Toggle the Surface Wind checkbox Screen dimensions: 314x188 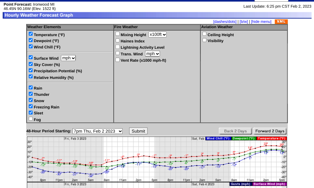pos(31,57)
